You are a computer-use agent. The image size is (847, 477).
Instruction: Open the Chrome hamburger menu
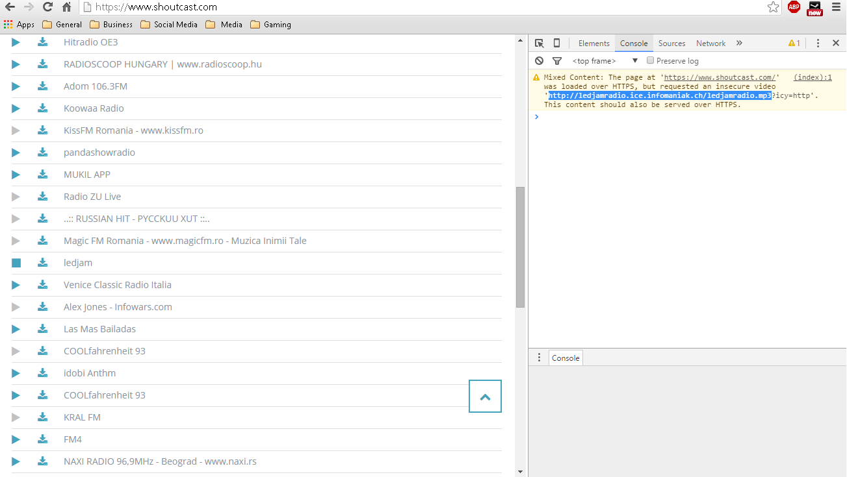click(x=837, y=7)
